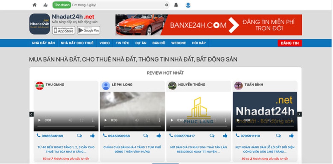Play the Lê Phi Long video
This screenshot has width=333, height=164.
(106, 120)
